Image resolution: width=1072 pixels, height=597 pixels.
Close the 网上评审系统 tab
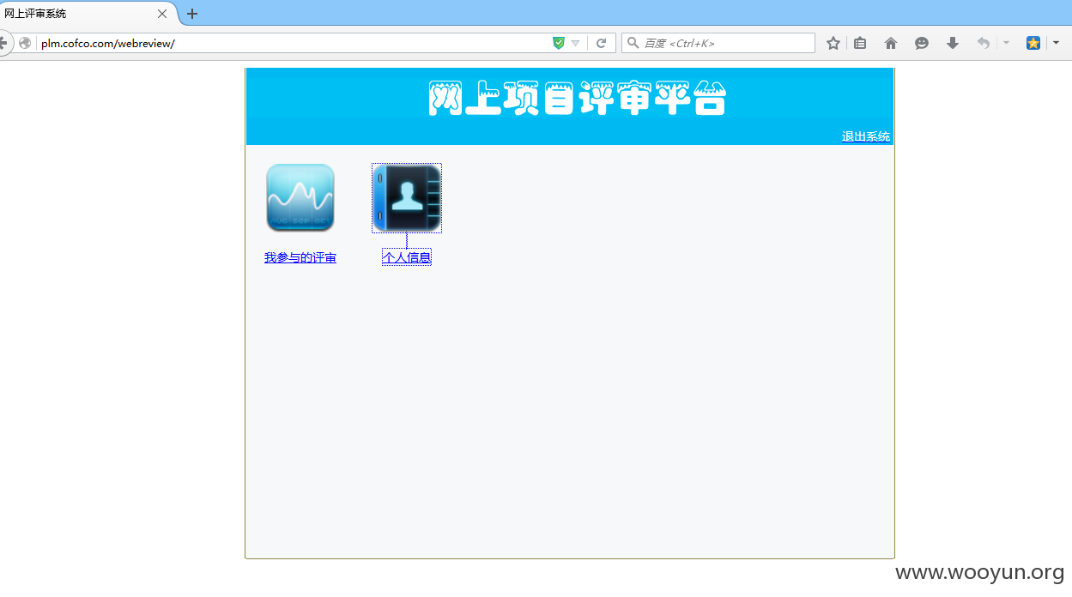162,14
